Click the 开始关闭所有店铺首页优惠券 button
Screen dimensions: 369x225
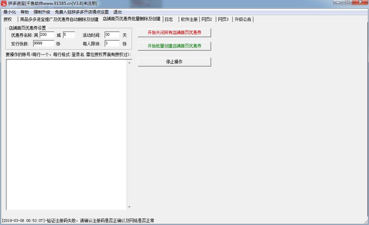(x=174, y=32)
